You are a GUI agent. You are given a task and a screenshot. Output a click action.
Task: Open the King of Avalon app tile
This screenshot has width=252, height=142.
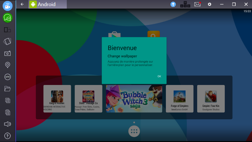[x=57, y=99]
